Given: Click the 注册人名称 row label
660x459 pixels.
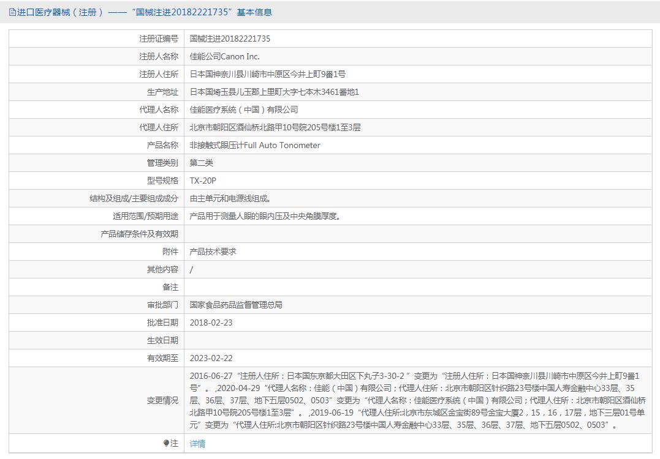Looking at the screenshot, I should click(x=159, y=56).
